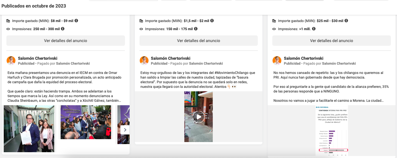
Task: Open ad details for the IECM denuncia ad
Action: 66,41
